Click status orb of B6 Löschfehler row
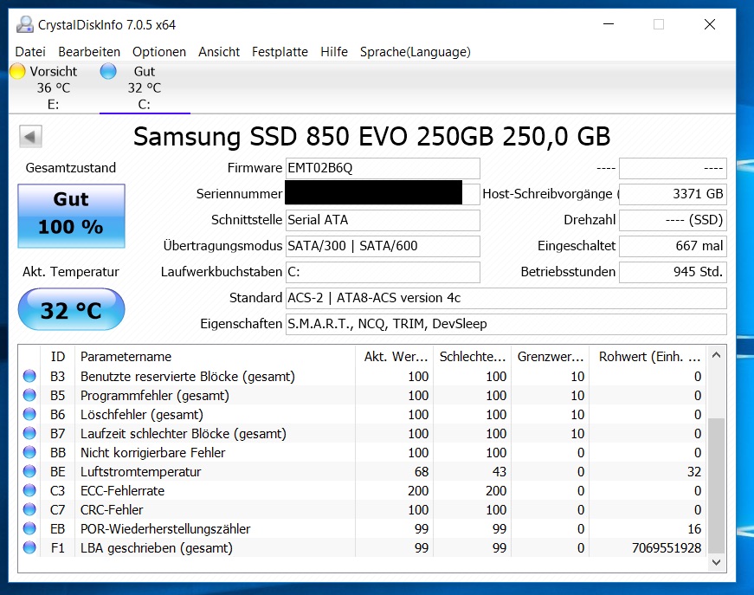Image resolution: width=754 pixels, height=595 pixels. (29, 414)
